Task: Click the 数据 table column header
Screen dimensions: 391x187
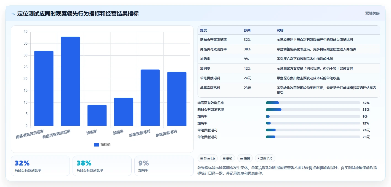Action: pyautogui.click(x=247, y=30)
